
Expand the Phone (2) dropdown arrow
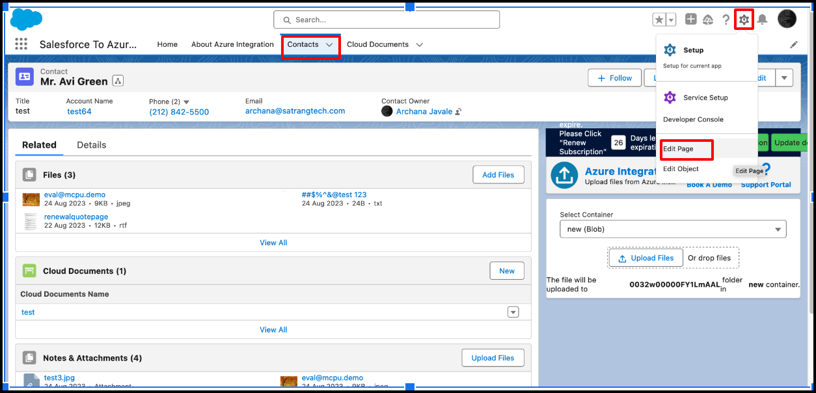point(187,102)
